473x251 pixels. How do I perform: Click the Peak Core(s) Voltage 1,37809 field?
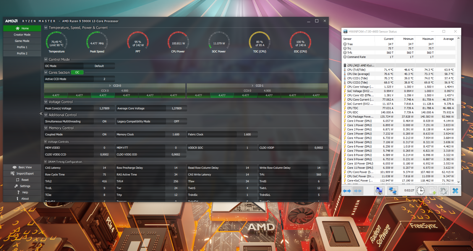[104, 108]
